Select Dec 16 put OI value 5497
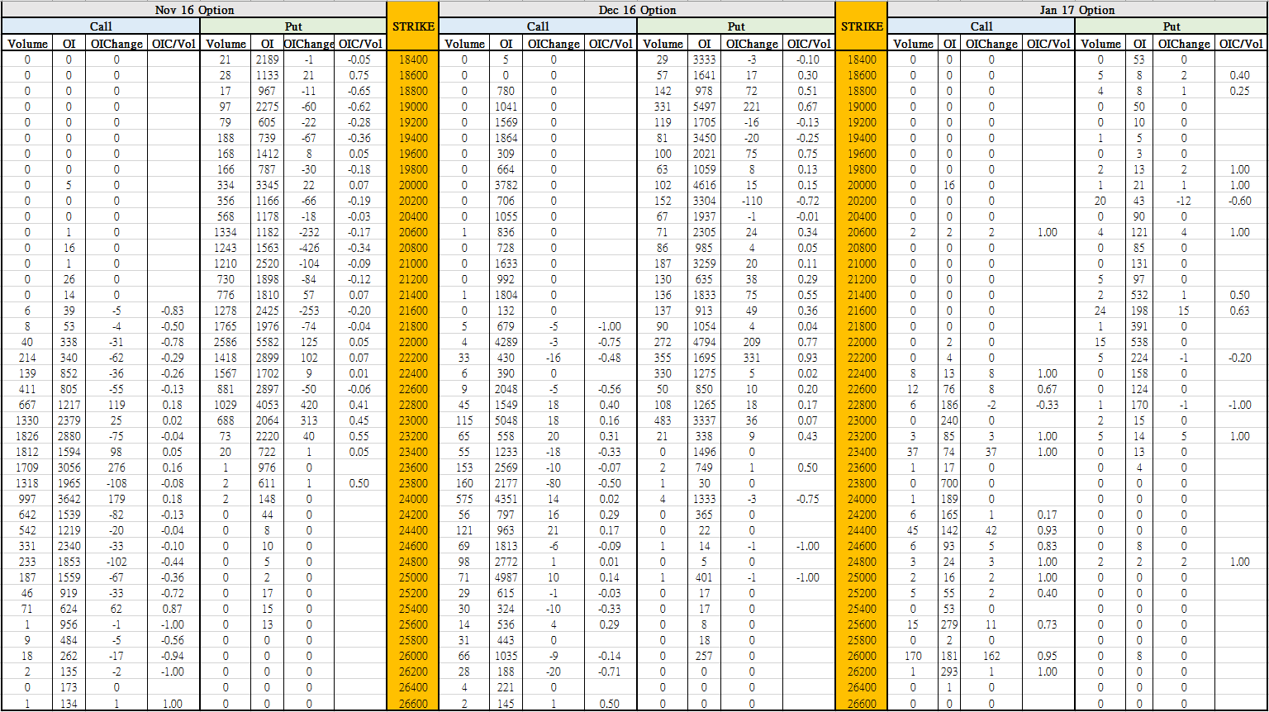This screenshot has height=712, width=1269. (x=704, y=107)
